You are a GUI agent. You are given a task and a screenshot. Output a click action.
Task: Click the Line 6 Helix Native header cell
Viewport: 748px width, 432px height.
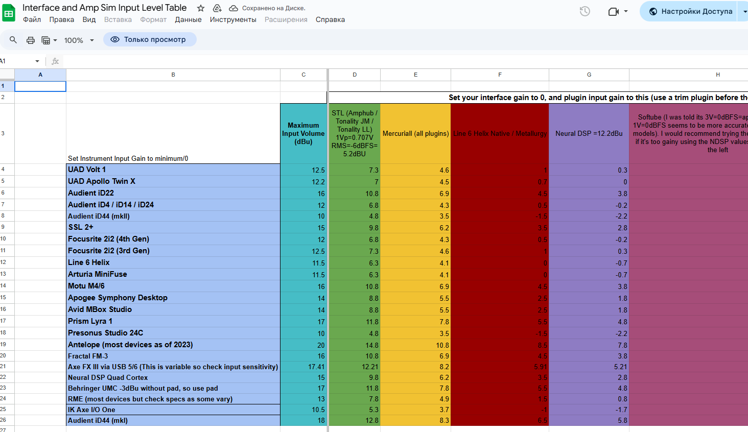(x=500, y=133)
